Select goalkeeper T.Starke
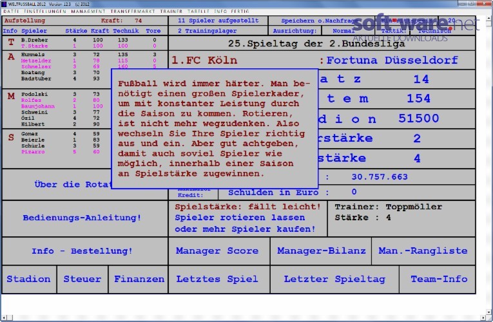The width and height of the screenshot is (493, 322). 35,46
